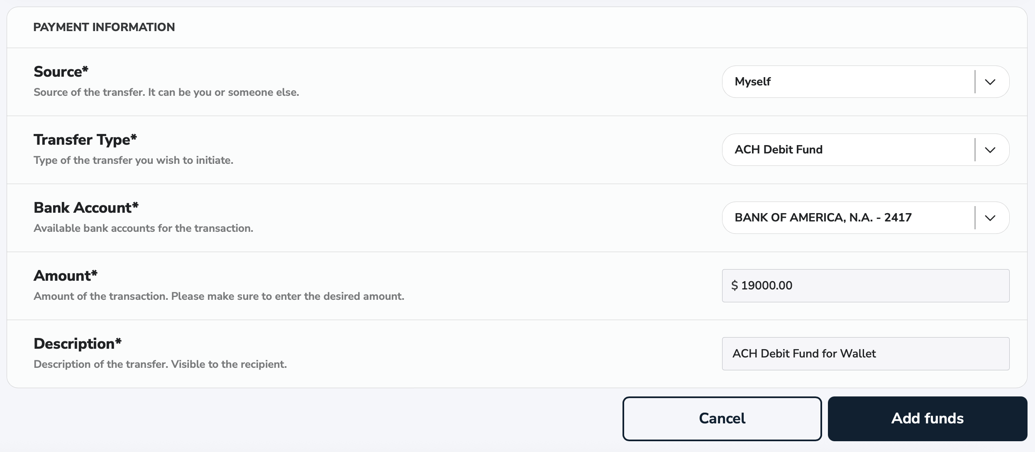Click the Transfer Type dropdown chevron
Viewport: 1035px width, 452px height.
(x=990, y=150)
